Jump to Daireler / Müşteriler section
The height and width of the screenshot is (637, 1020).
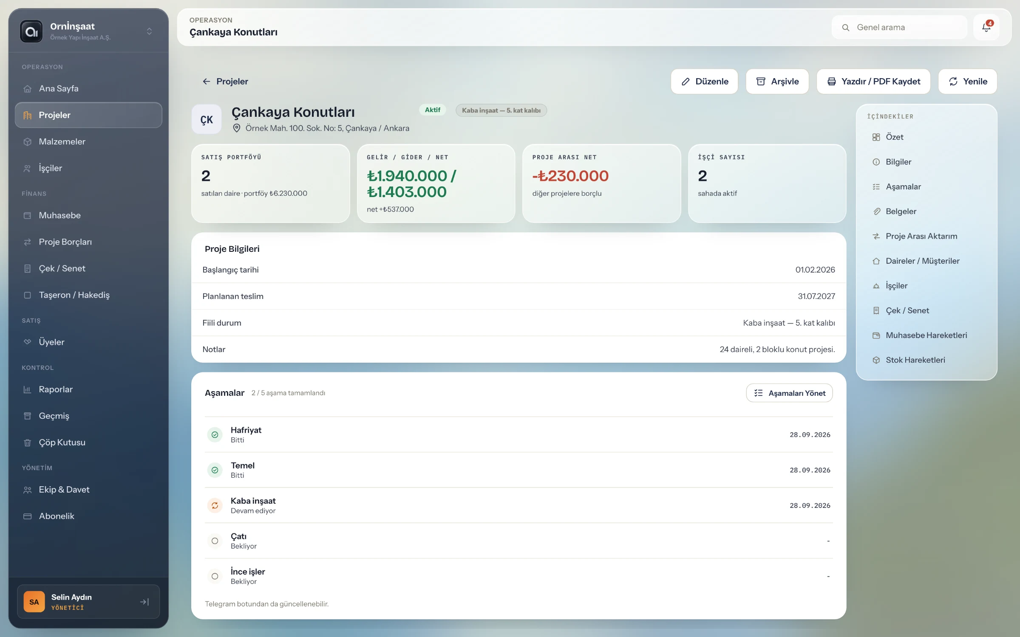click(x=926, y=261)
